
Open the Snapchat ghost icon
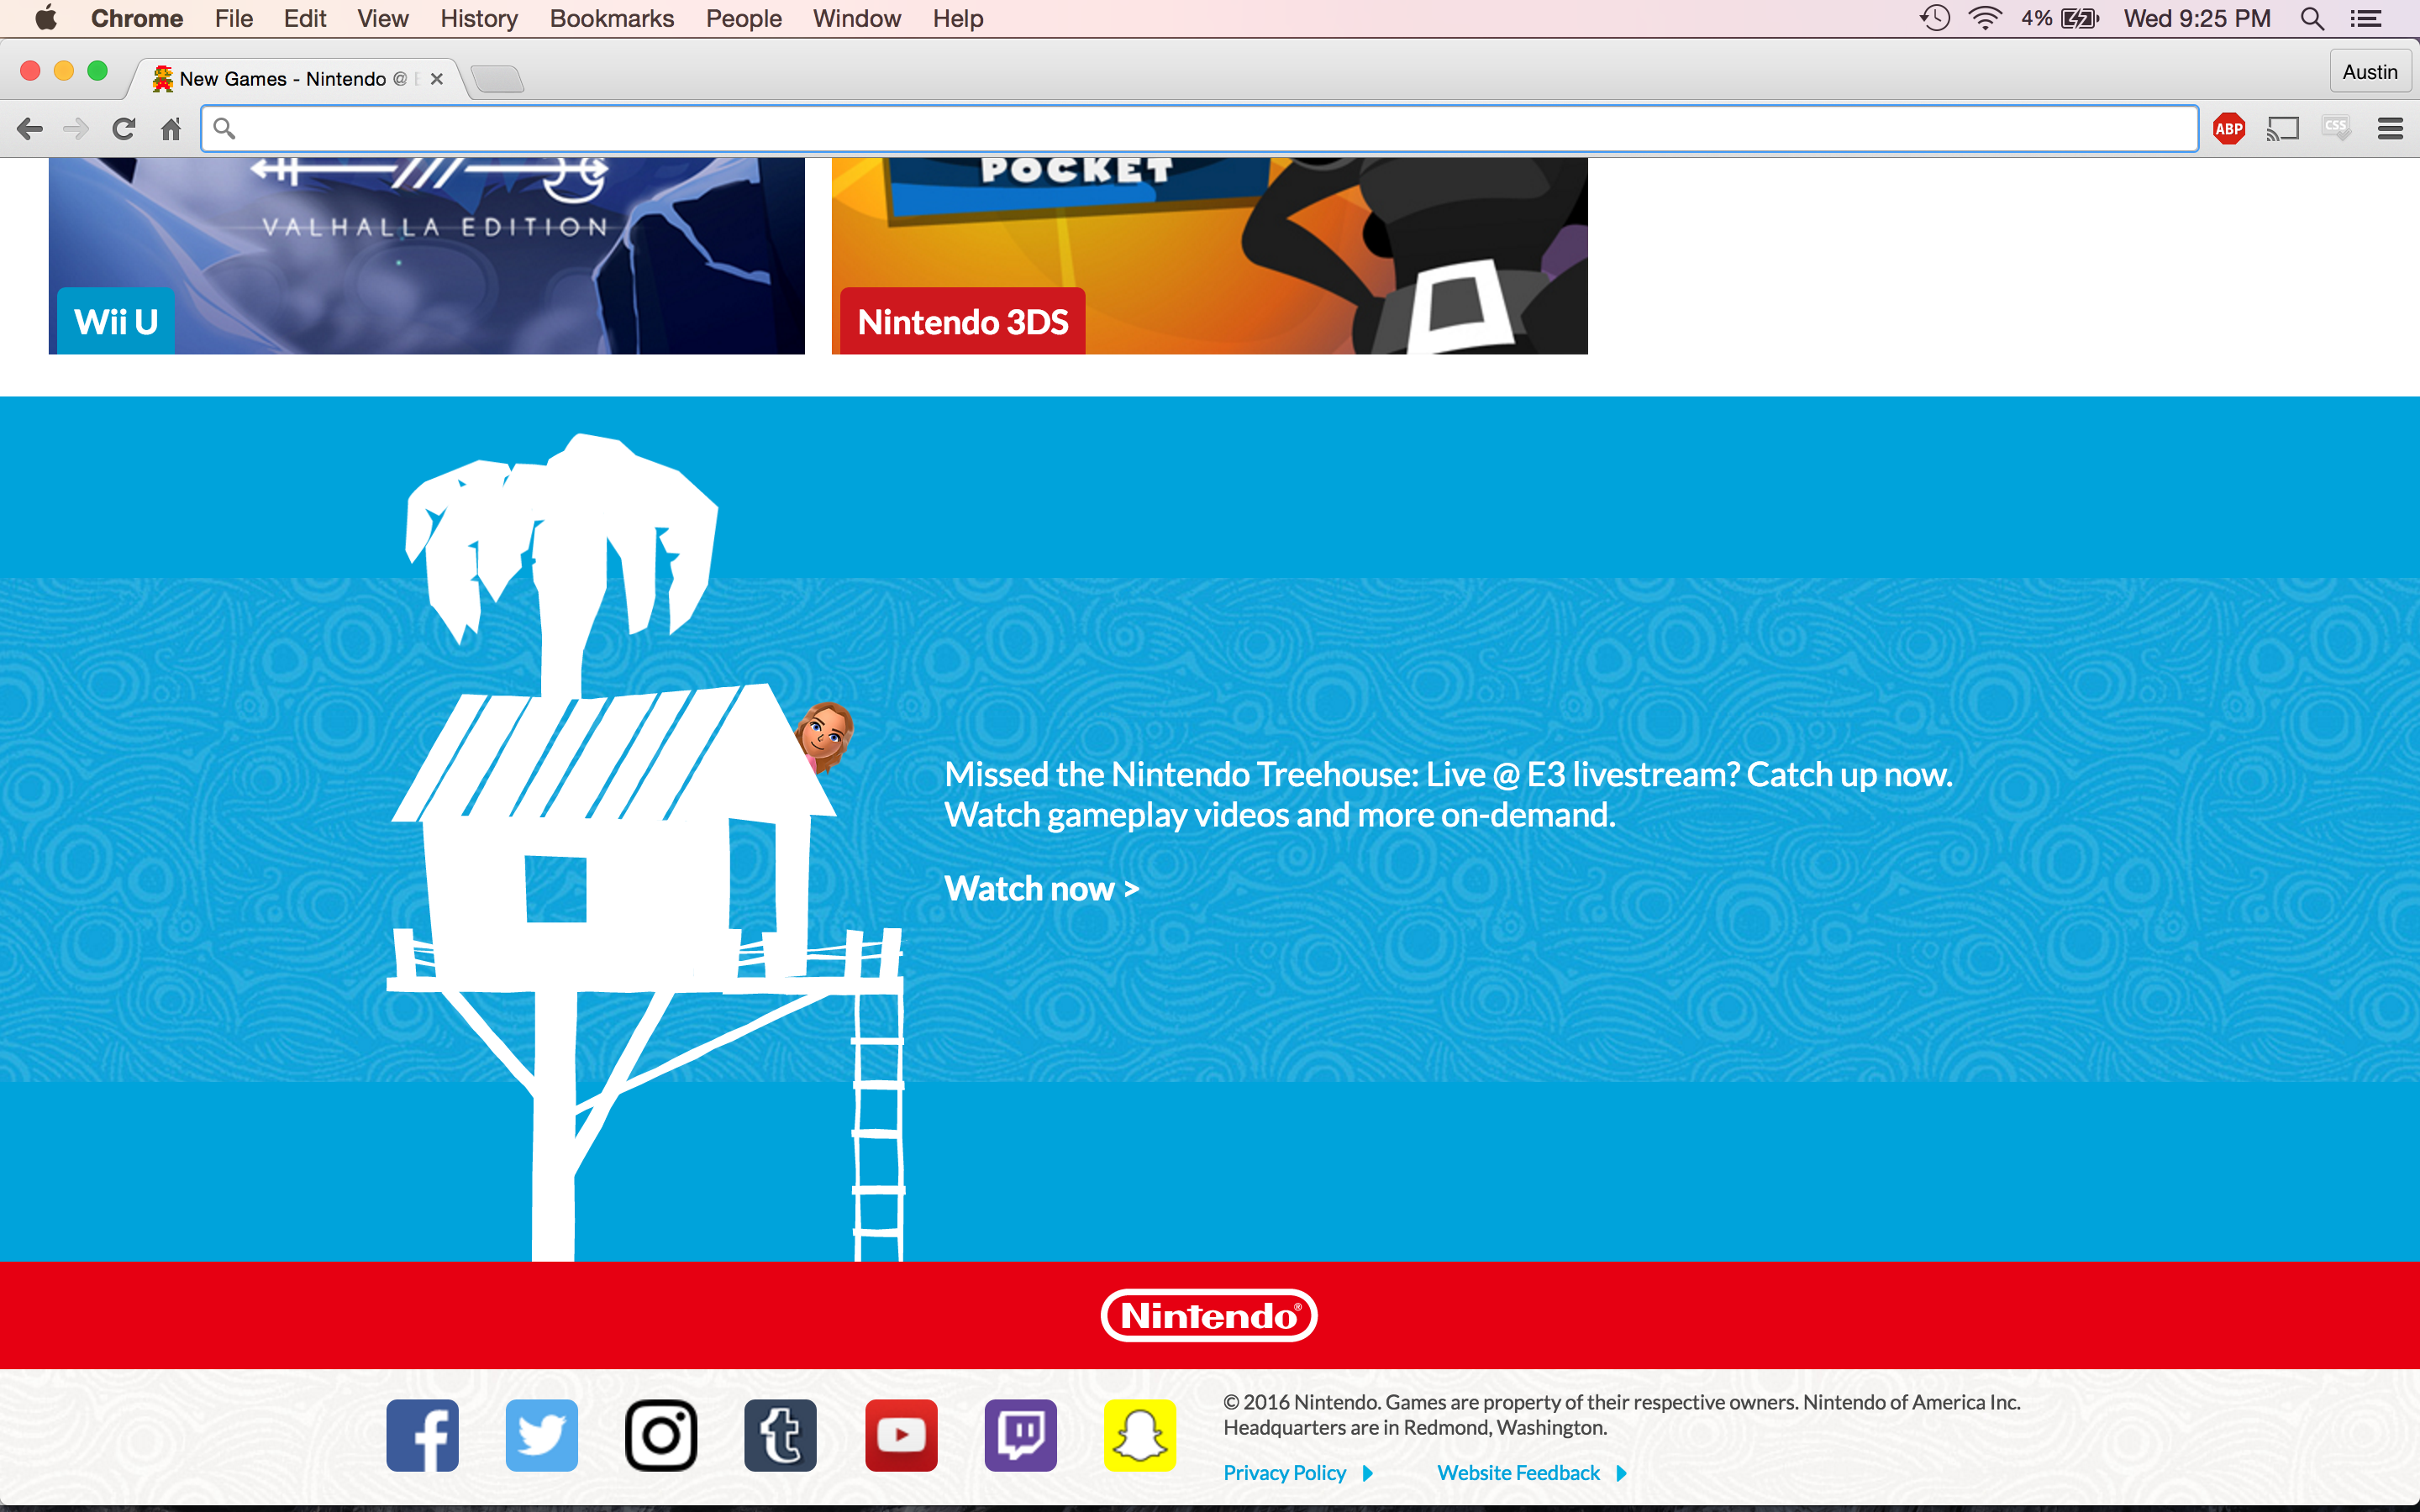(1139, 1435)
